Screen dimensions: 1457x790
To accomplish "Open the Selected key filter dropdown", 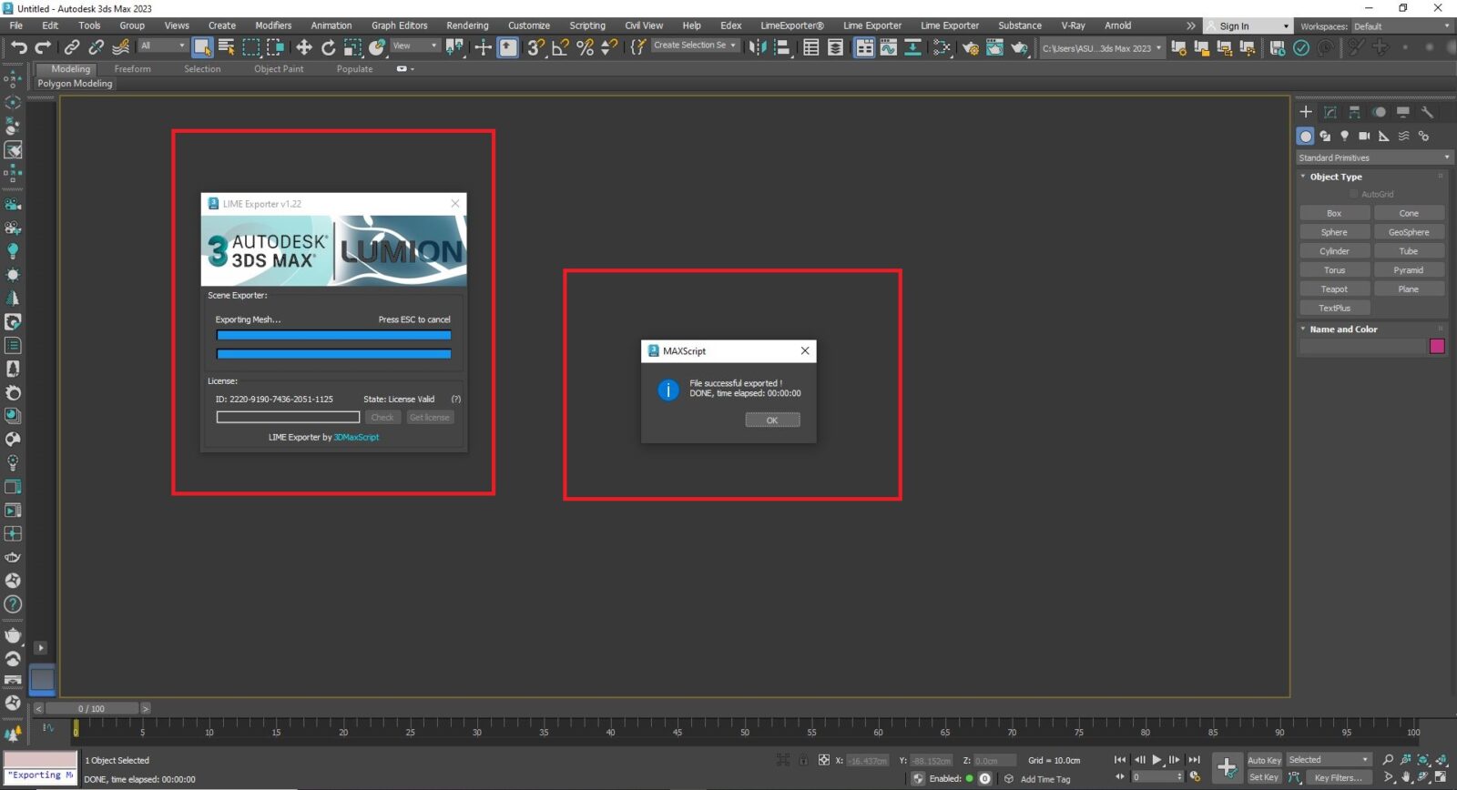I will click(1329, 760).
